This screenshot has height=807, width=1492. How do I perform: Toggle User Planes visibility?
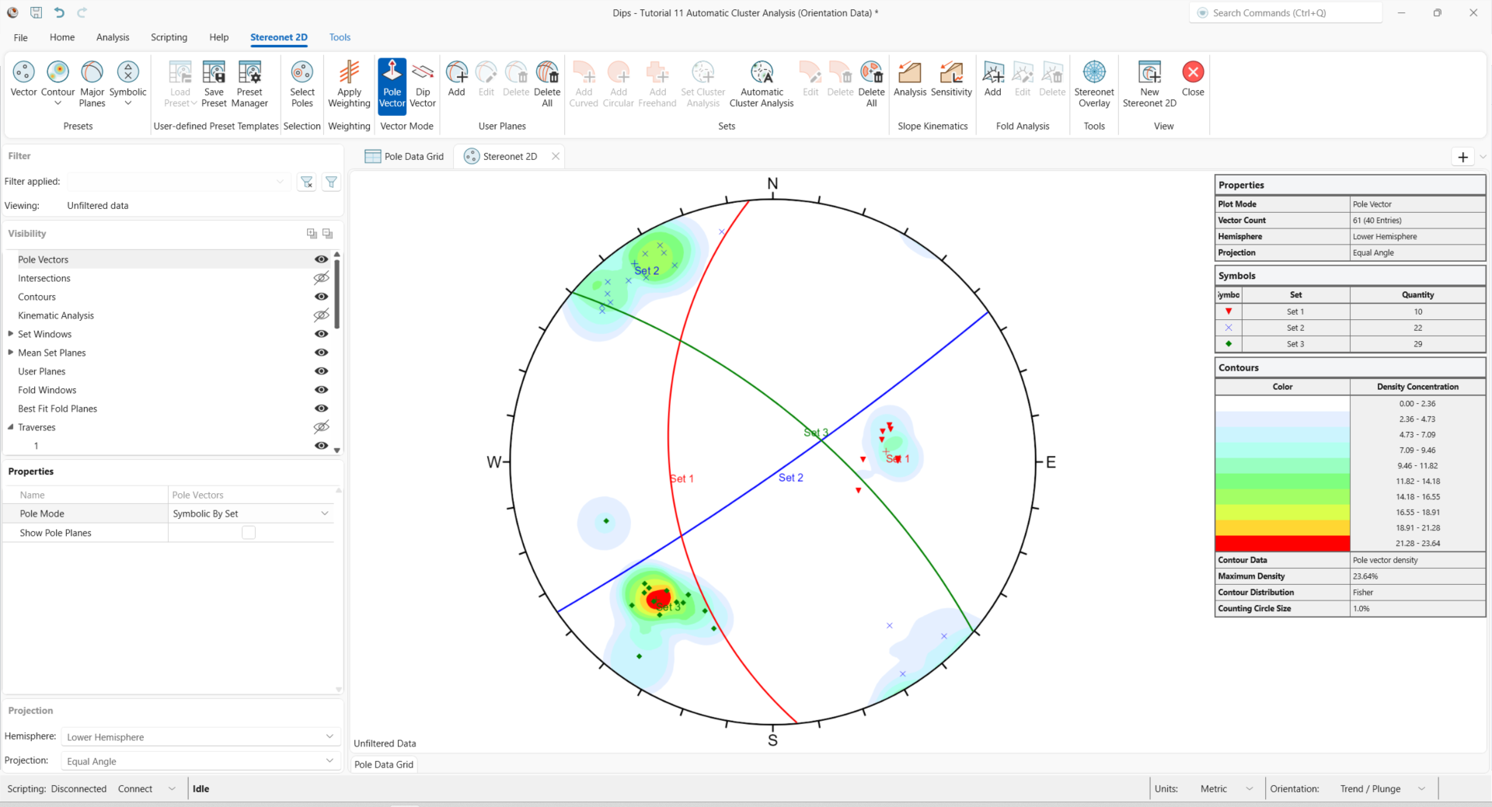click(321, 371)
